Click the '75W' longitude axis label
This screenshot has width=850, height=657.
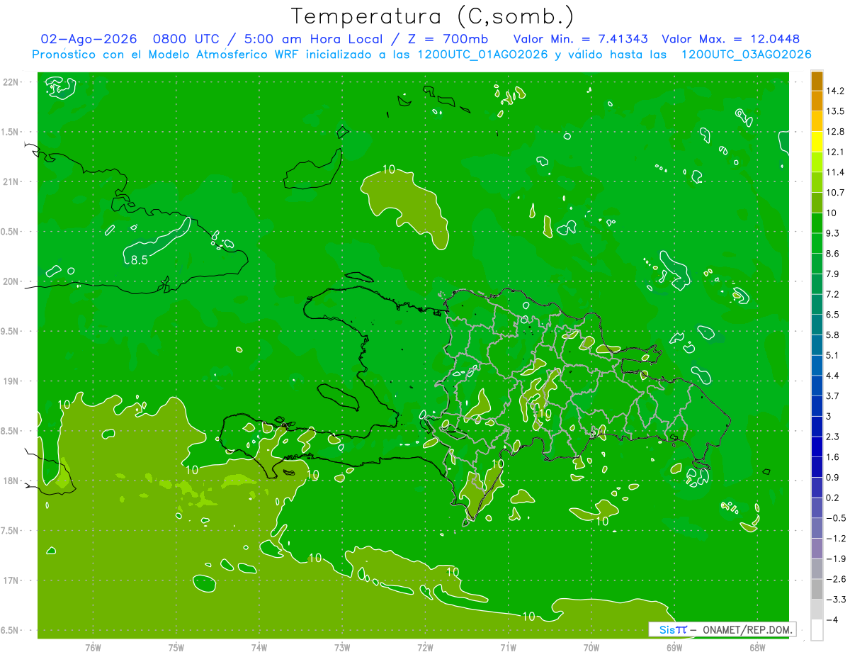(x=176, y=647)
